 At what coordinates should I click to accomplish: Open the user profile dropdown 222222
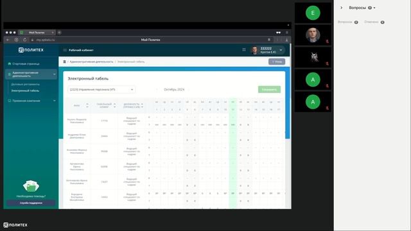268,50
